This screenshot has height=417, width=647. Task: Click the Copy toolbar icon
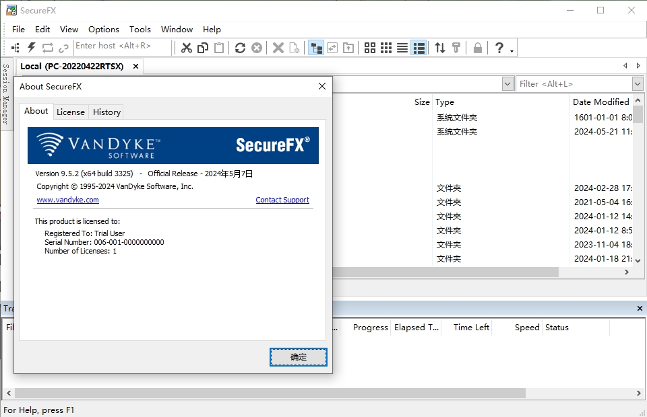202,47
